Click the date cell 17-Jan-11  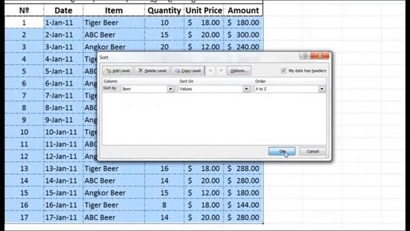tap(63, 217)
